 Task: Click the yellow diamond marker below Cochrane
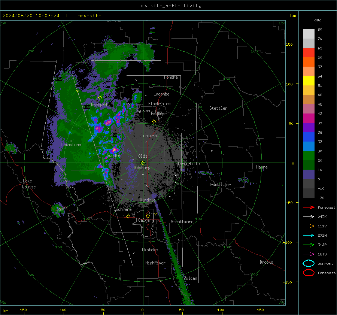tap(128, 216)
